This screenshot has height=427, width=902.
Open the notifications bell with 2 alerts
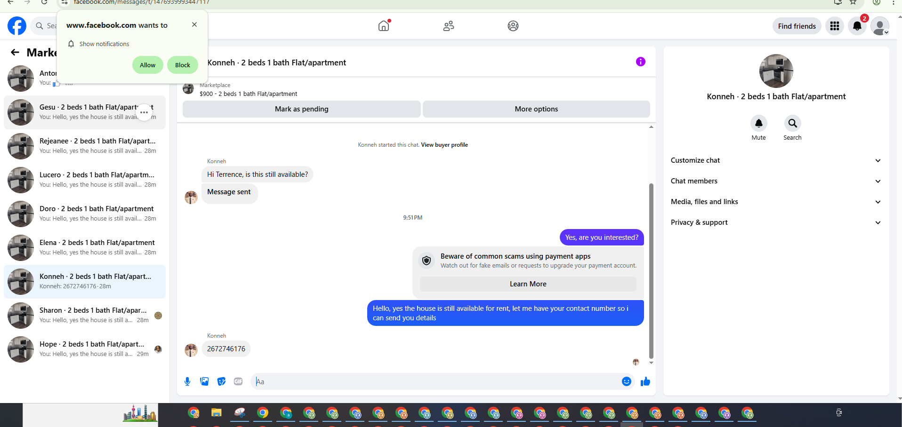point(857,26)
